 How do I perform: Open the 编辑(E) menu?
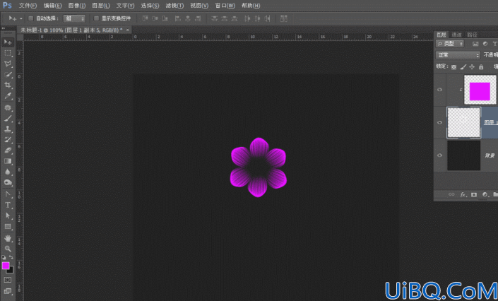point(53,6)
